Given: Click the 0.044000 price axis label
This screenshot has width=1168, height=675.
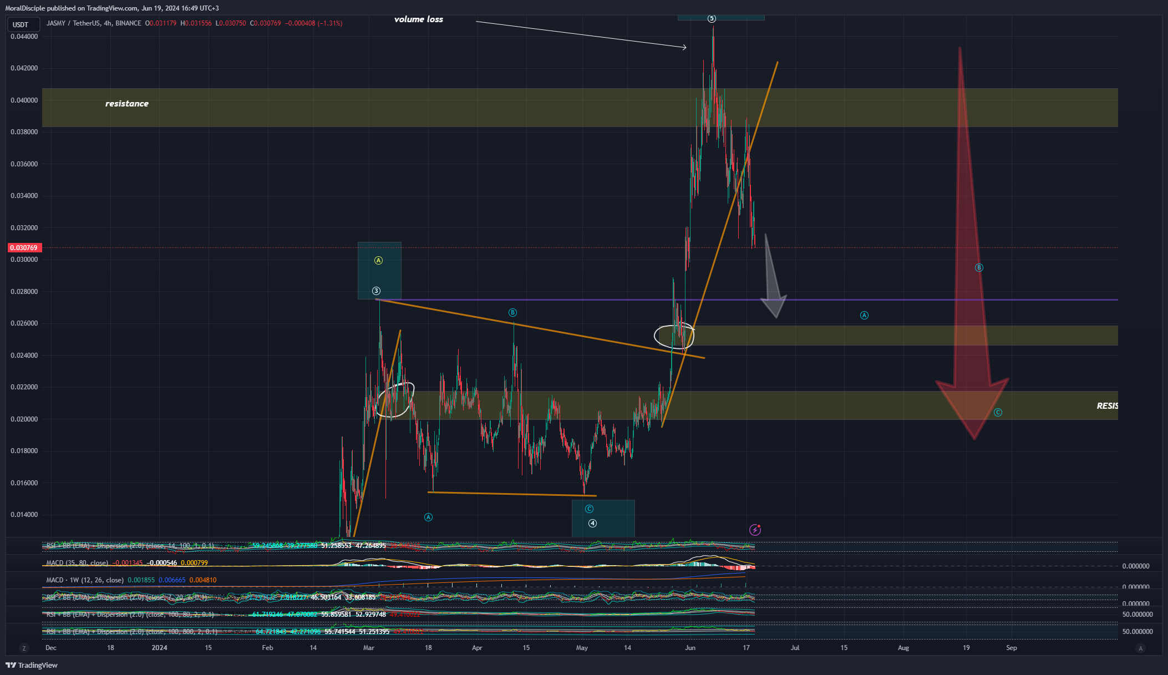Looking at the screenshot, I should point(24,37).
